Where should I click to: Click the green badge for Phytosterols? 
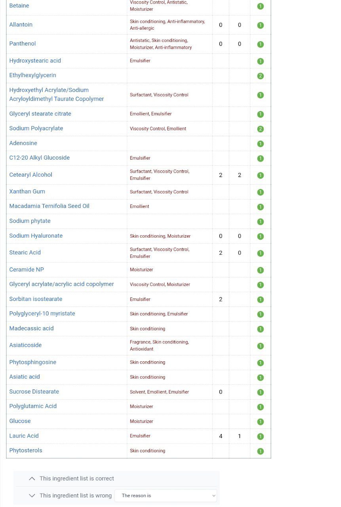pos(260,451)
